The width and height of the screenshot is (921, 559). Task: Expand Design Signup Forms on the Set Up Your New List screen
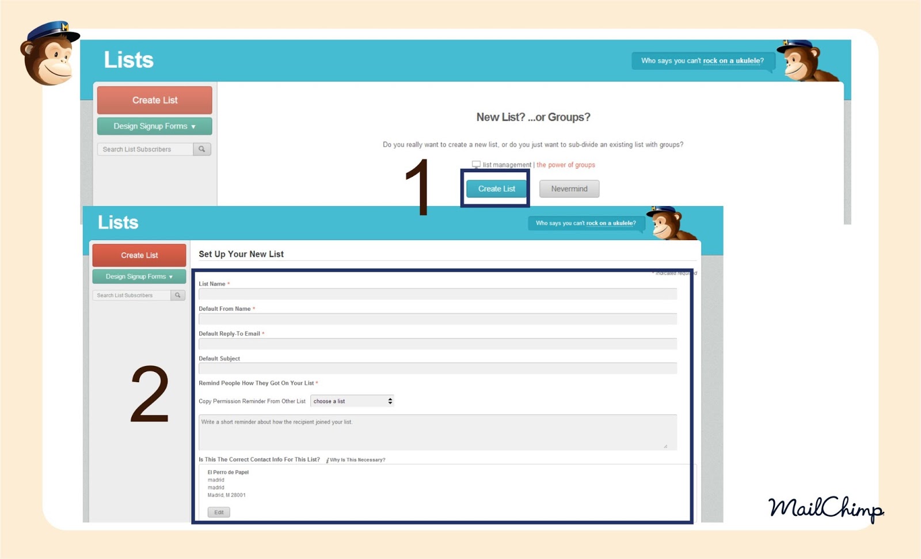(x=139, y=276)
